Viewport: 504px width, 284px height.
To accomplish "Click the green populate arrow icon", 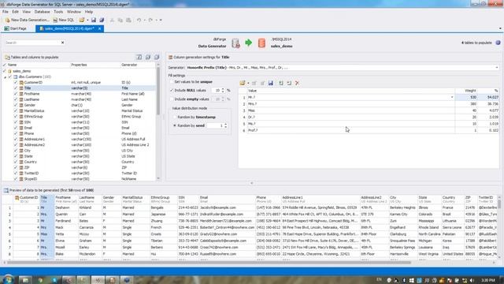I will (x=249, y=43).
